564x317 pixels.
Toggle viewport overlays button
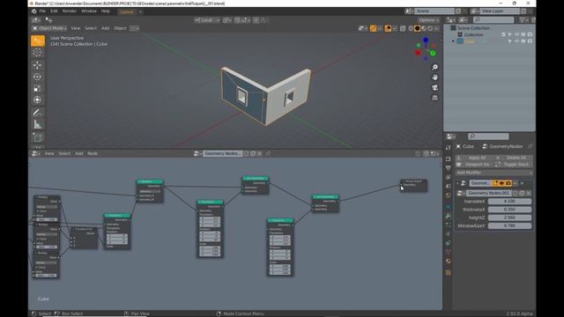pyautogui.click(x=388, y=28)
